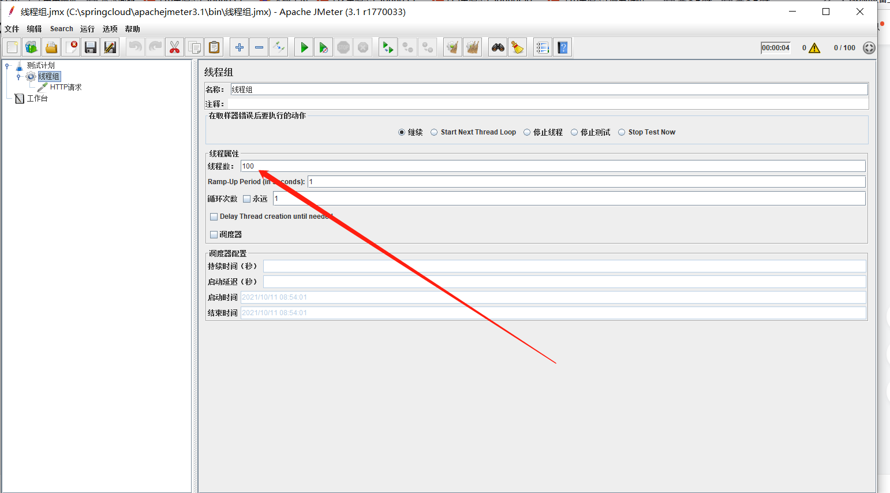The image size is (890, 493).
Task: Click the Copy icon
Action: click(195, 47)
